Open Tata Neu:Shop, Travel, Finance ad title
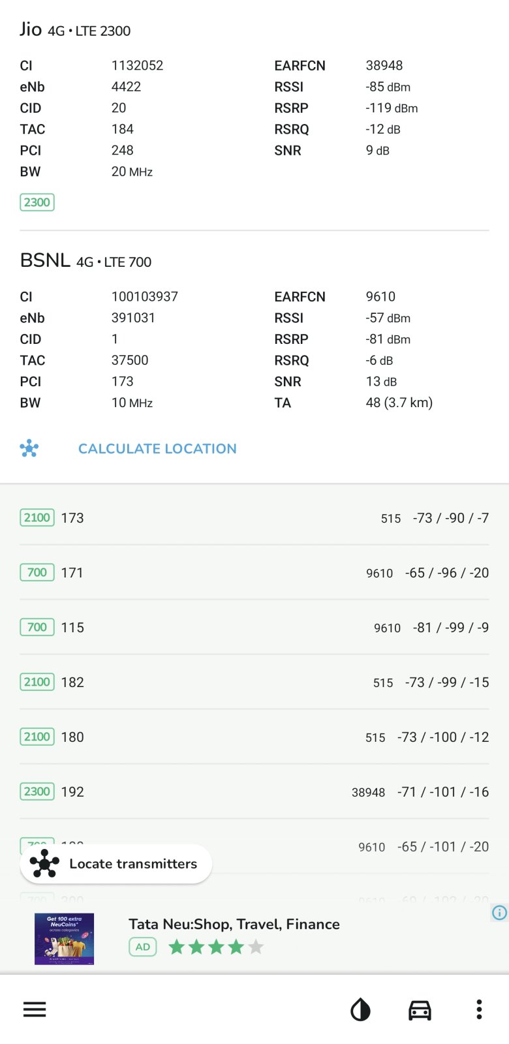The height and width of the screenshot is (1044, 509). [234, 924]
